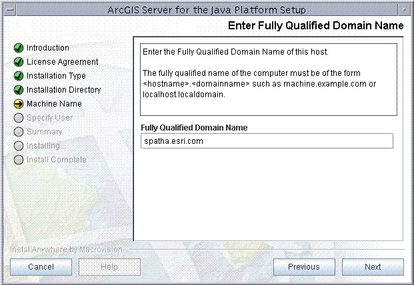Select the Machine Name step label
This screenshot has width=414, height=285.
54,104
